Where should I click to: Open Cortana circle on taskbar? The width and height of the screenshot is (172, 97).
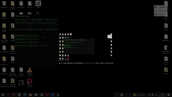[19, 95]
